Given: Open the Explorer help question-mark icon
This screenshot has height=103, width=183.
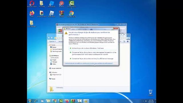Looking at the screenshot, I should click(x=128, y=41).
